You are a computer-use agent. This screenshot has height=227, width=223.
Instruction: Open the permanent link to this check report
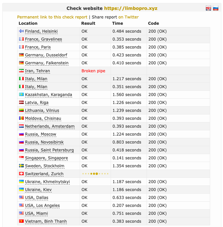click(52, 17)
